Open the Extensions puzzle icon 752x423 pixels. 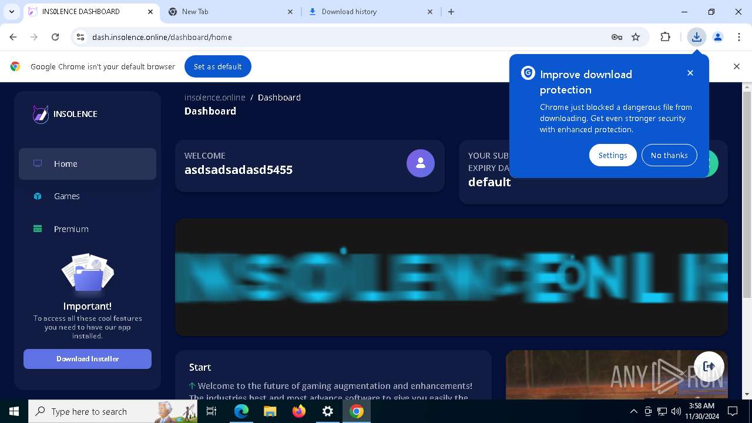click(665, 37)
